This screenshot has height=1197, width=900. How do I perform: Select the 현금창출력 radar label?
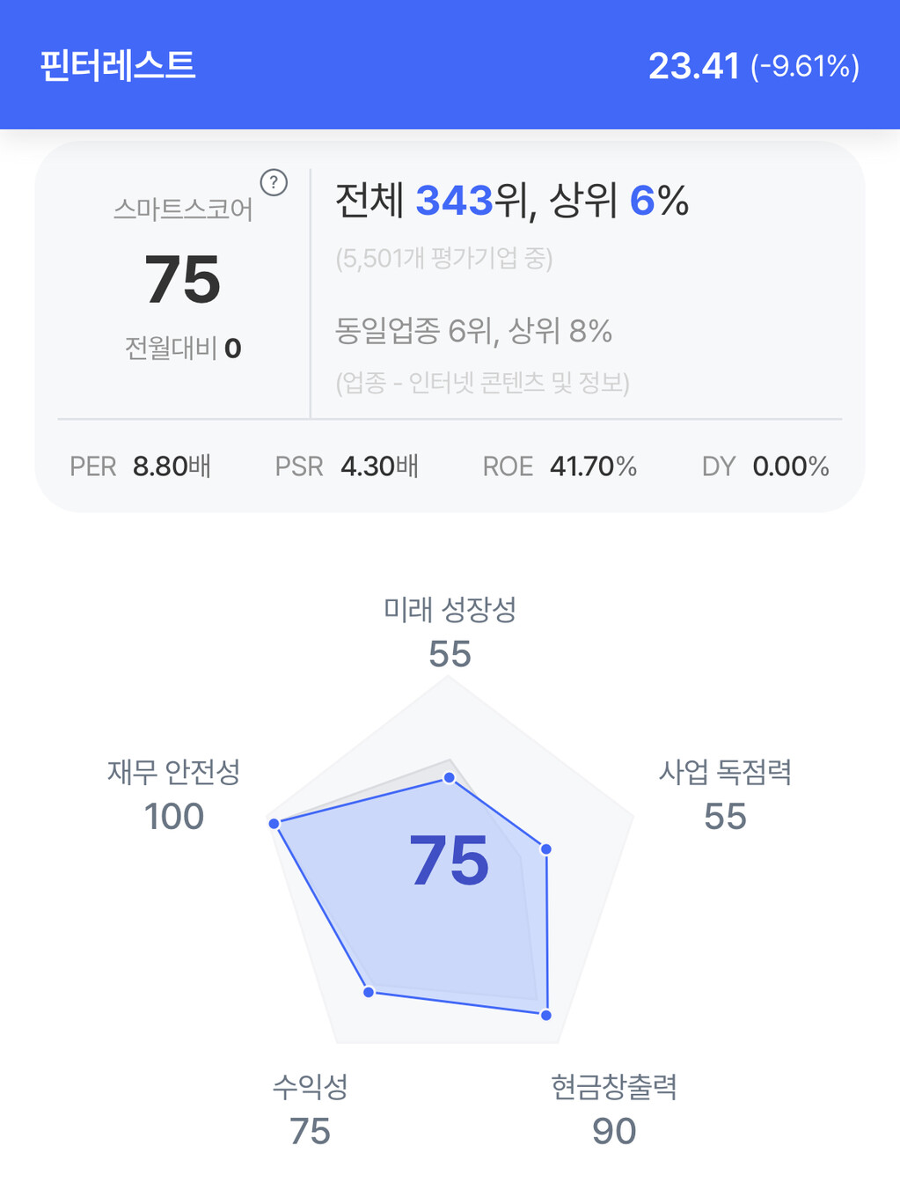(614, 1087)
